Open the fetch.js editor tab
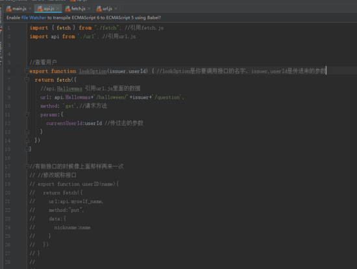Screen dimensions: 357x269 [x=78, y=8]
